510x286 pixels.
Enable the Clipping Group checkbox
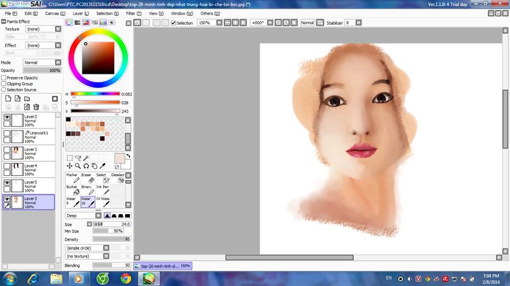pyautogui.click(x=4, y=83)
